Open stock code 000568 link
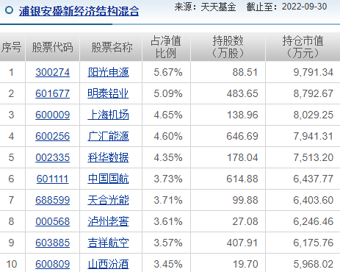This screenshot has height=272, width=340. (x=53, y=221)
